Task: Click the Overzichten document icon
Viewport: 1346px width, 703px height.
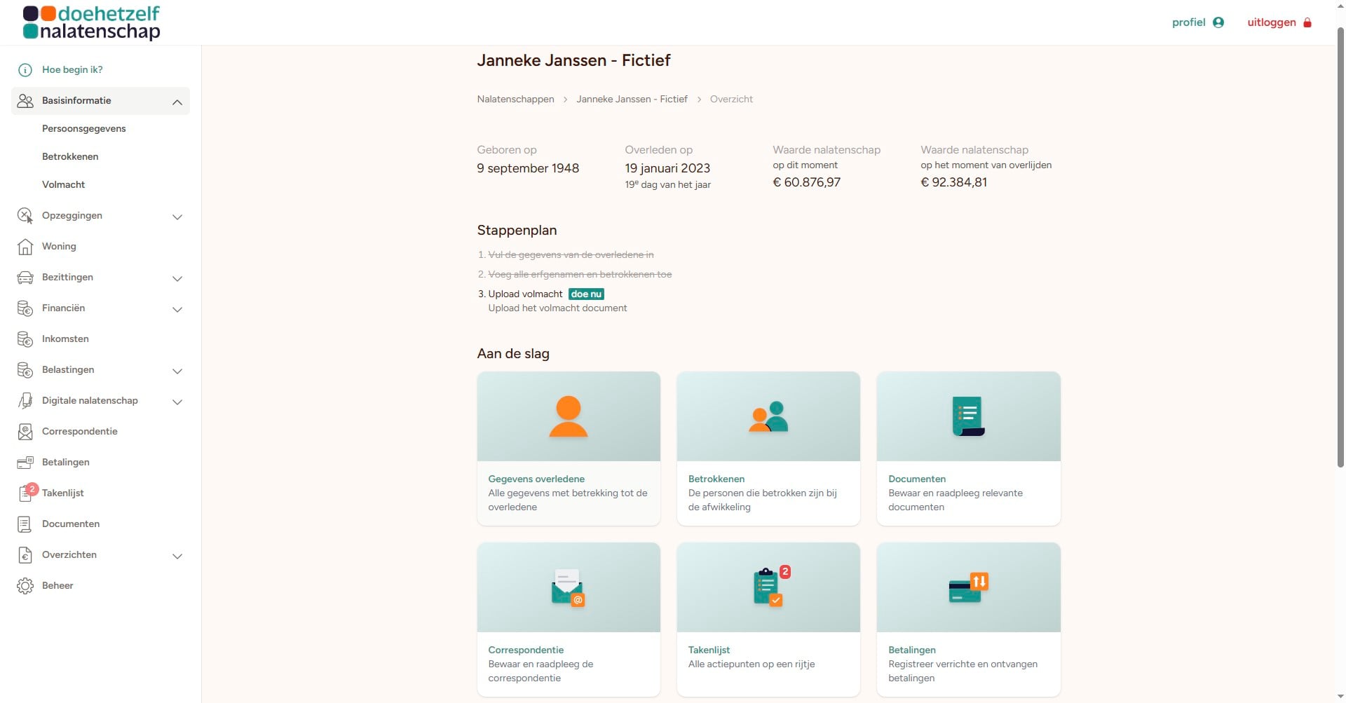Action: coord(25,555)
